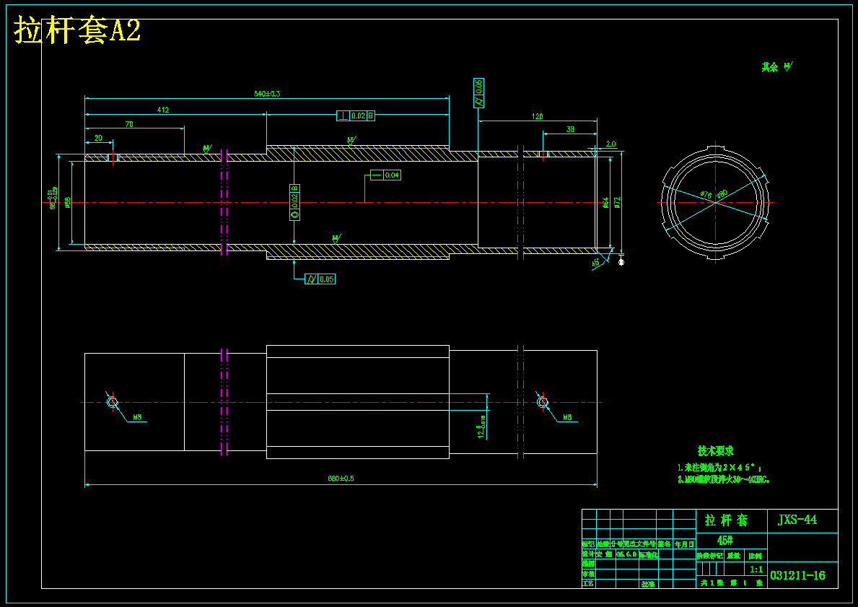Select the 标准化 cell in title block
The height and width of the screenshot is (607, 858).
point(649,554)
